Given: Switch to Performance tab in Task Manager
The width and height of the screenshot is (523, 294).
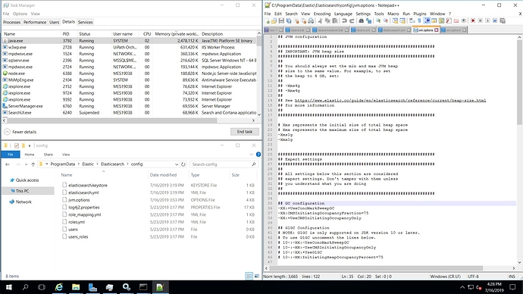Looking at the screenshot, I should click(x=35, y=22).
